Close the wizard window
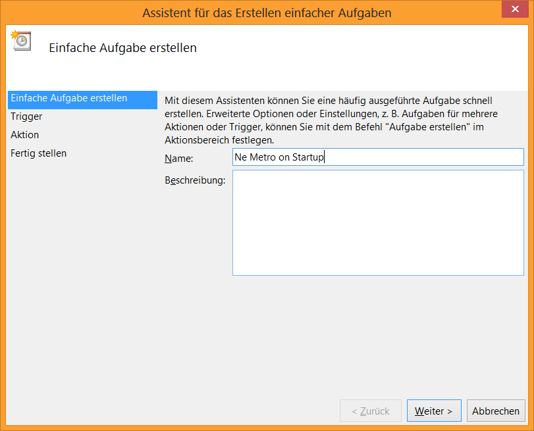 click(515, 9)
